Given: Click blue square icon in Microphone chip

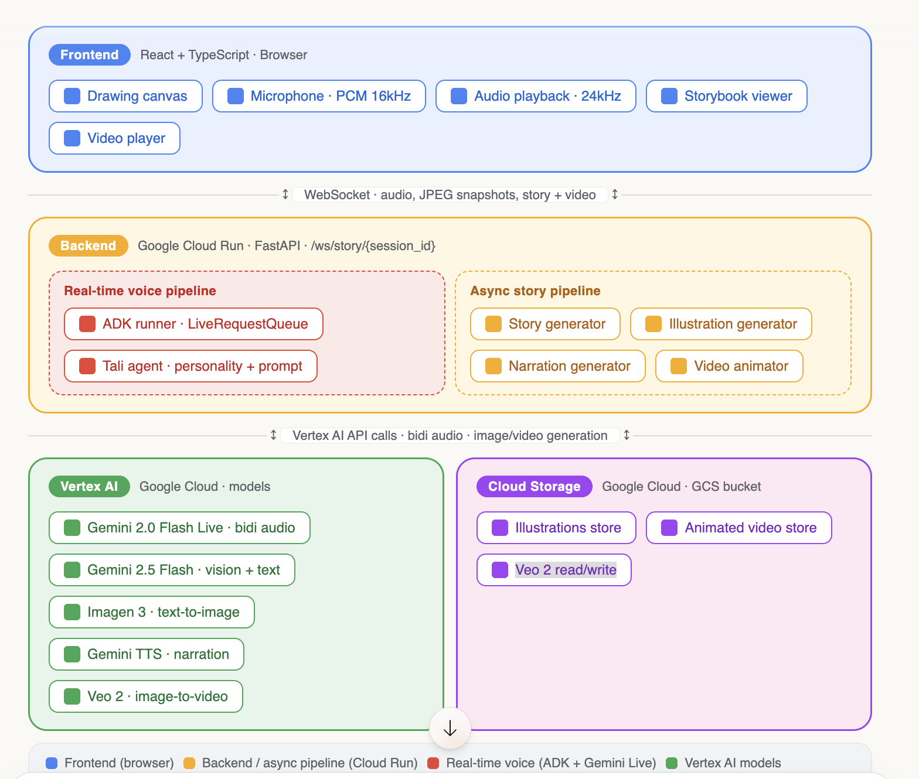Looking at the screenshot, I should click(236, 96).
